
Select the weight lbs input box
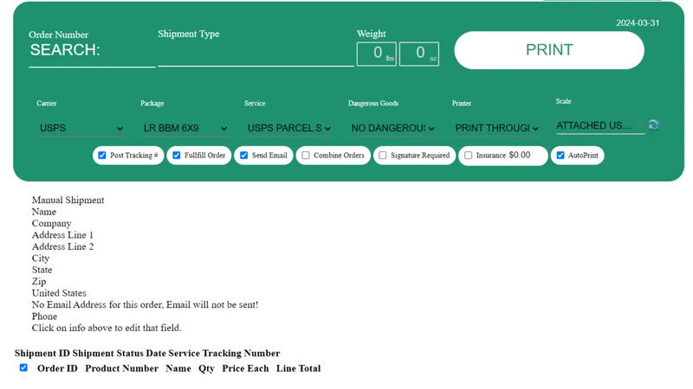click(x=377, y=54)
